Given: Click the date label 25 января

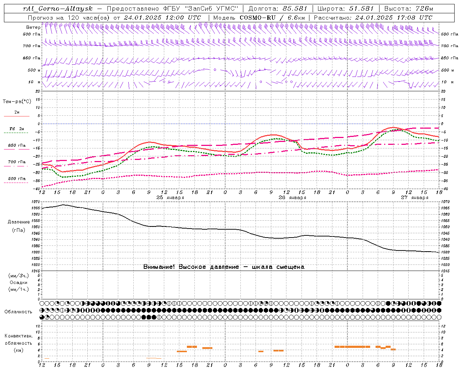Looking at the screenshot, I should (170, 198).
